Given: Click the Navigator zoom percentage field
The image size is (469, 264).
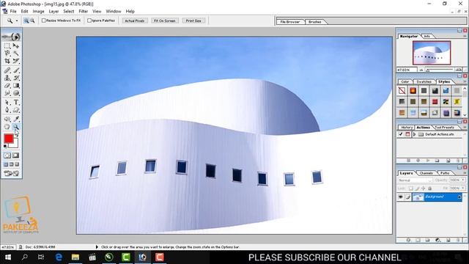Looking at the screenshot, I should tap(407, 70).
